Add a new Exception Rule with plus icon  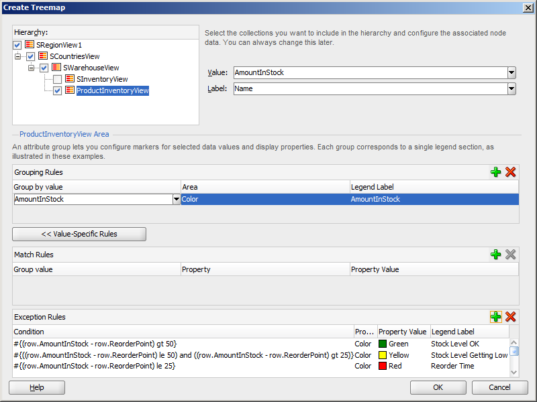coord(495,317)
